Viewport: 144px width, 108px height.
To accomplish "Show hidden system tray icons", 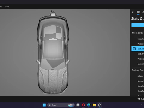I will [x=142, y=105].
